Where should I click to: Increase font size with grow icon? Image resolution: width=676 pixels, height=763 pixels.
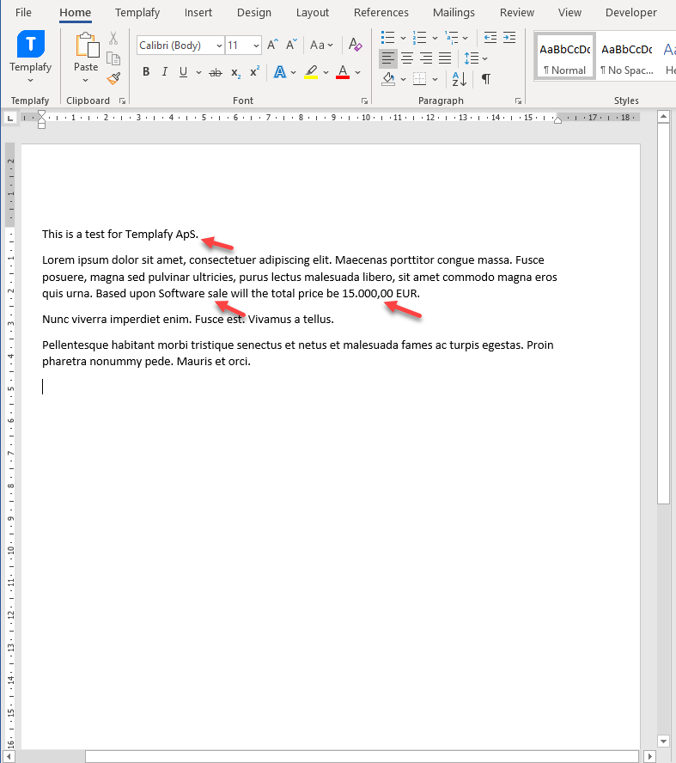tap(273, 46)
